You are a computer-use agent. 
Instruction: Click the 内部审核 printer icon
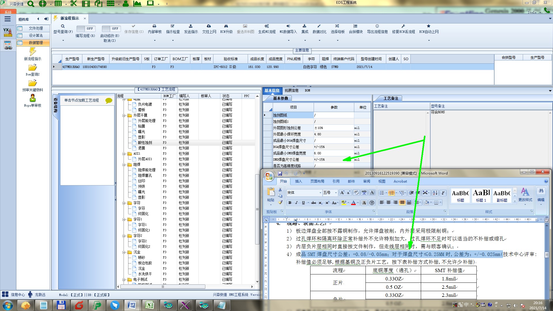154,26
